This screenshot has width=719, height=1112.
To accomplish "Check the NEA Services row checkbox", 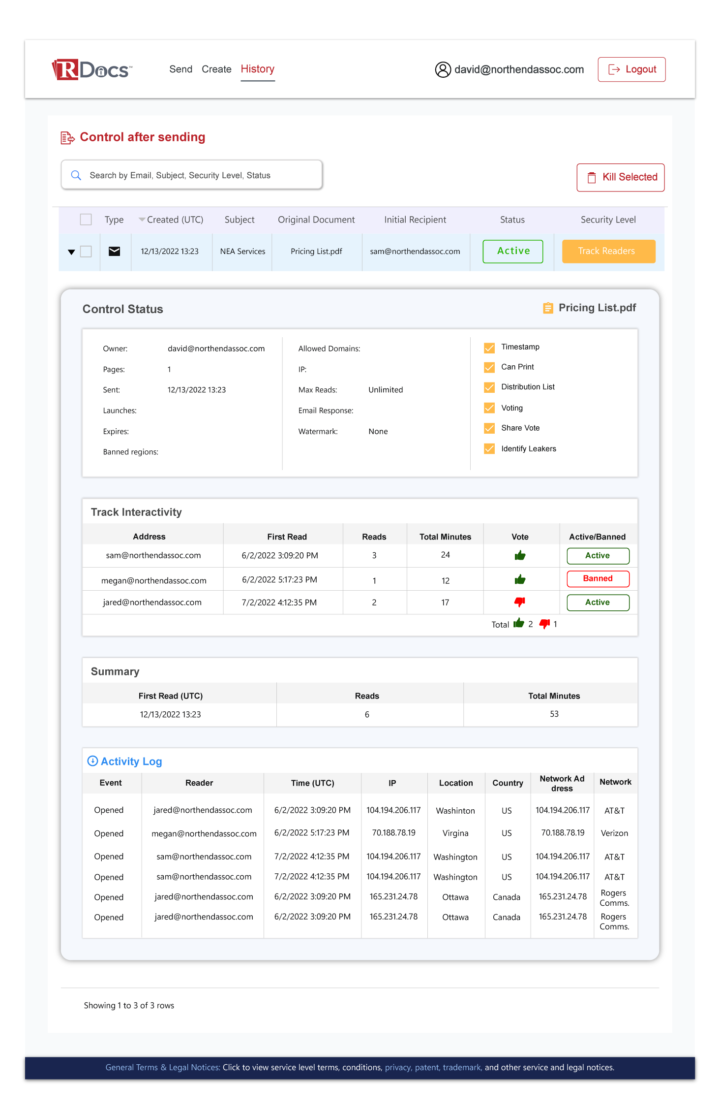I will pos(86,252).
